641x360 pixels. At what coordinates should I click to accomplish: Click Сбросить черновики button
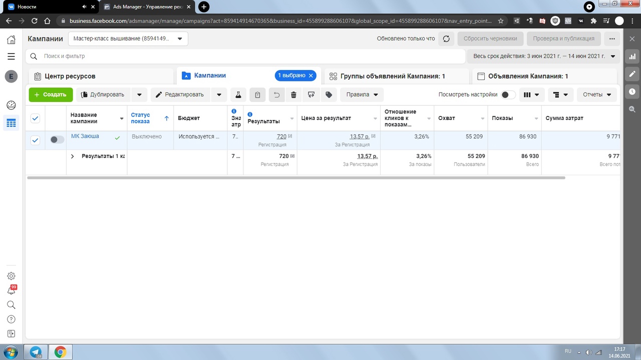pos(490,38)
